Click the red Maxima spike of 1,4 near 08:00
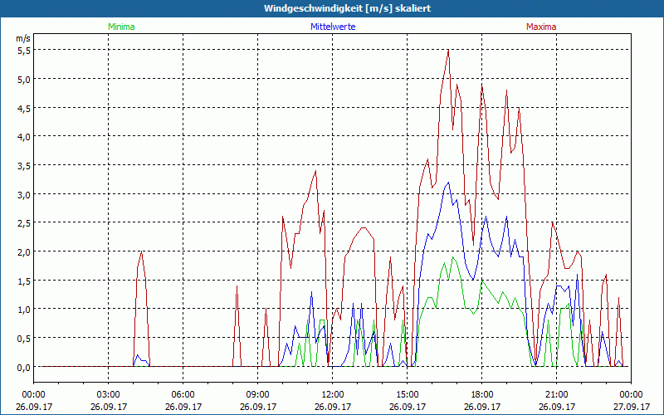 pyautogui.click(x=237, y=326)
